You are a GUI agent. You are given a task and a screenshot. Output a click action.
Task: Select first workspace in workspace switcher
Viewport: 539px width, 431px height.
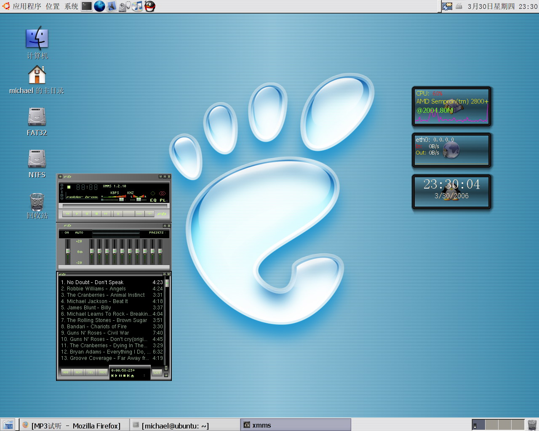[479, 425]
